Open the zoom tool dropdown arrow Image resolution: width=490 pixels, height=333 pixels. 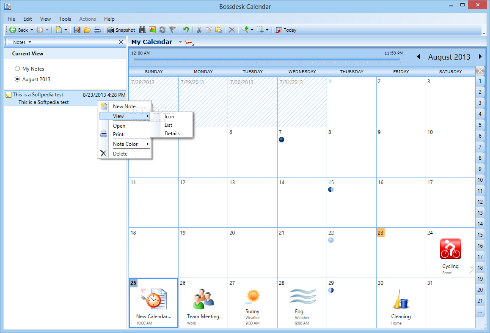tap(252, 30)
